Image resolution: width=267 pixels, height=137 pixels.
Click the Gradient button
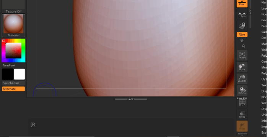point(13,65)
